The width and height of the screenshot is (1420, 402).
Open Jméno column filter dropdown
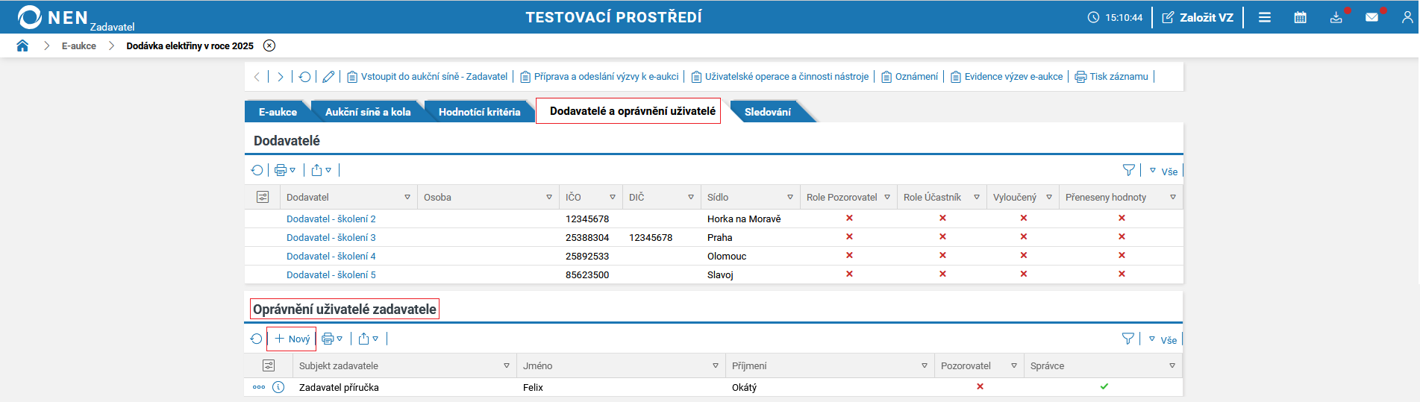716,366
